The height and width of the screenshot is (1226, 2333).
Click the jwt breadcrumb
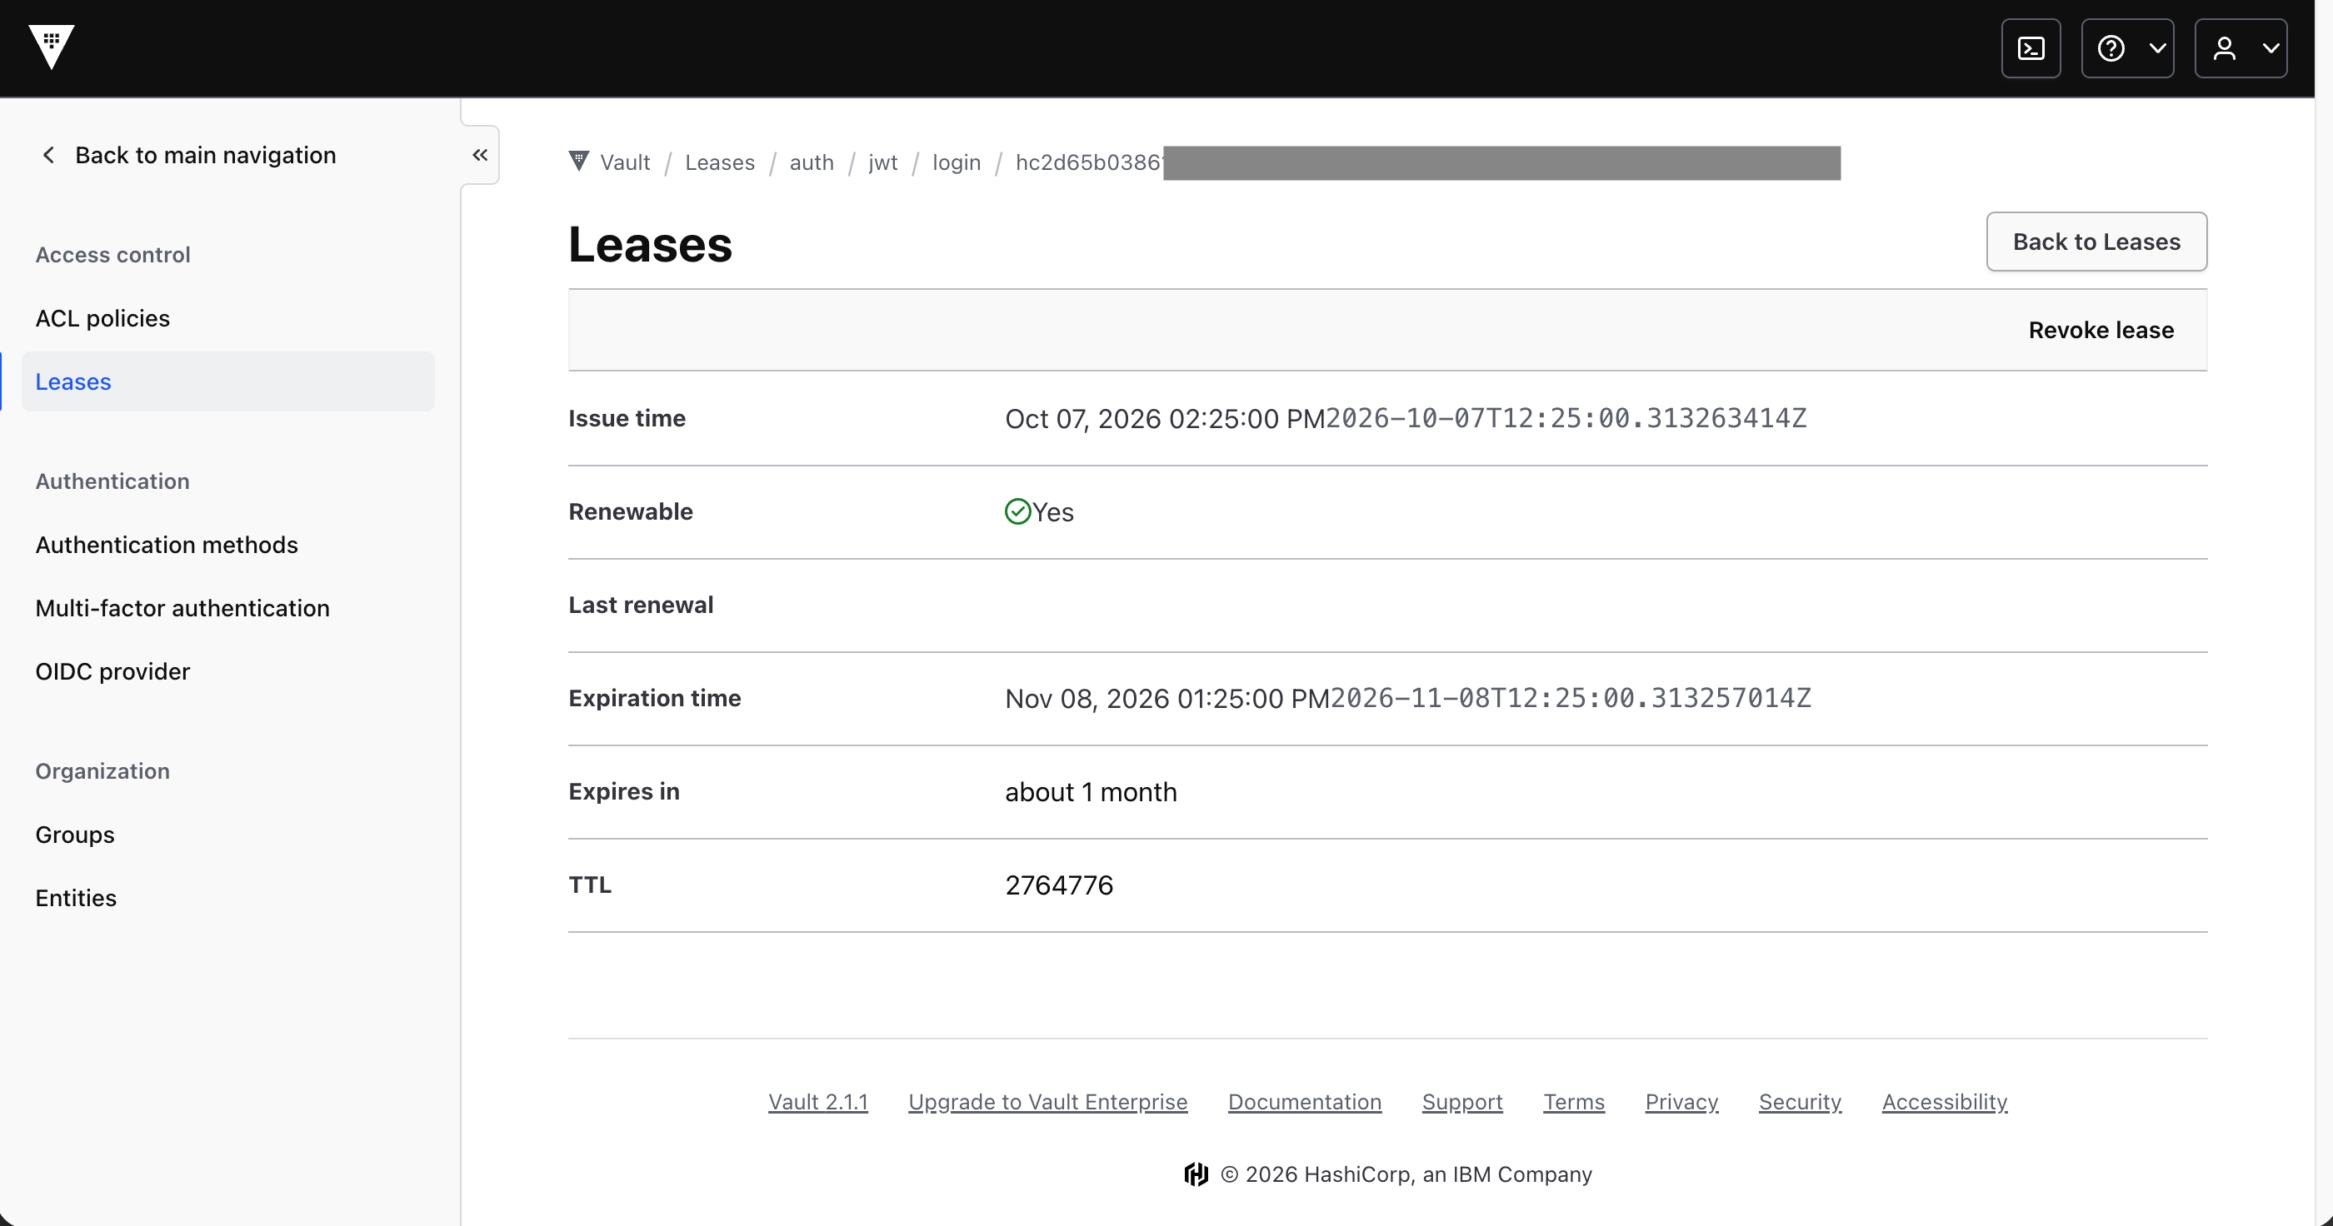(x=883, y=162)
